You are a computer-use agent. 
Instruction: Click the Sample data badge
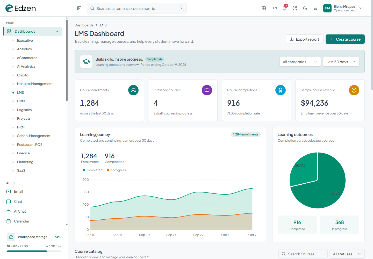pyautogui.click(x=155, y=59)
